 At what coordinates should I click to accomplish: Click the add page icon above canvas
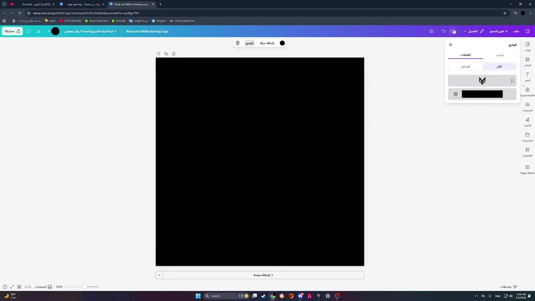coord(158,54)
